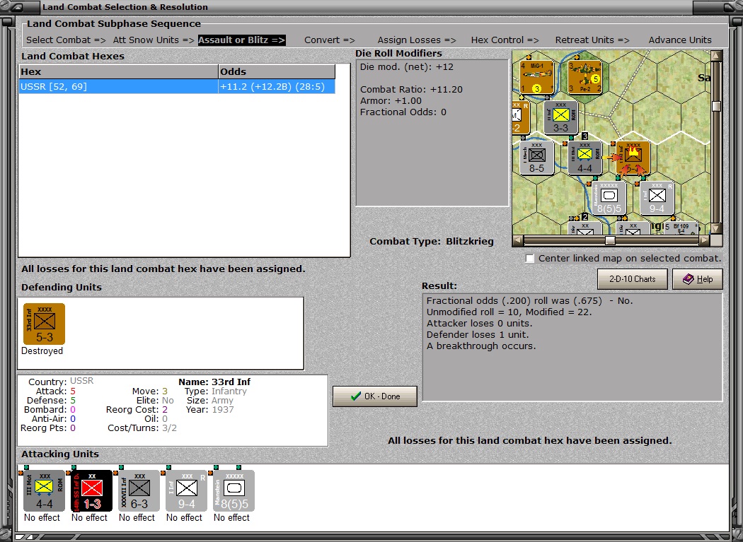
Task: Click the Advance Units subphase step
Action: (x=680, y=40)
